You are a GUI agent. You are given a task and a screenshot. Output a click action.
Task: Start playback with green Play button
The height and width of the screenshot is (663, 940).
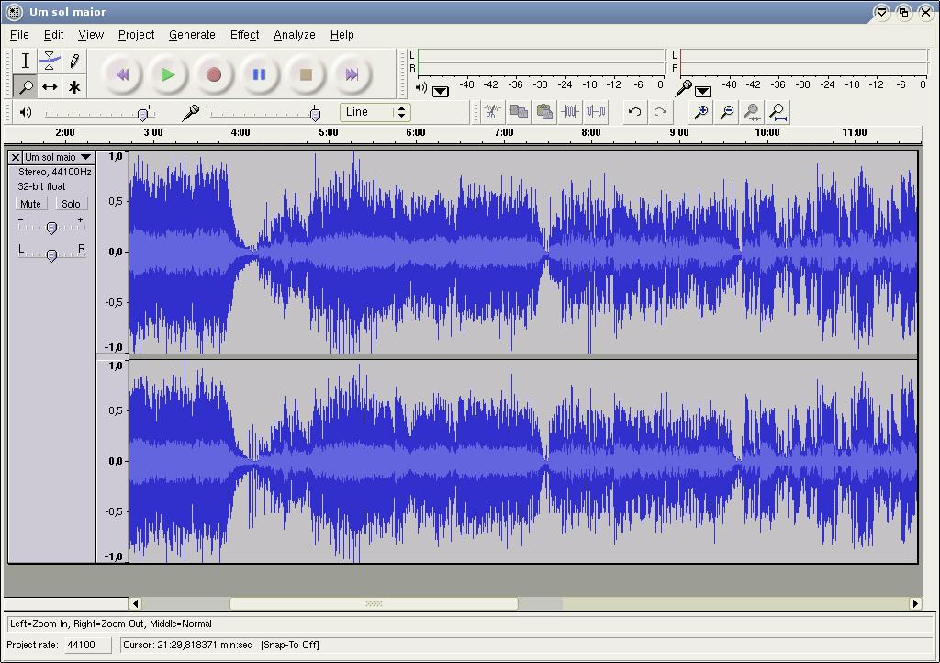(x=168, y=74)
